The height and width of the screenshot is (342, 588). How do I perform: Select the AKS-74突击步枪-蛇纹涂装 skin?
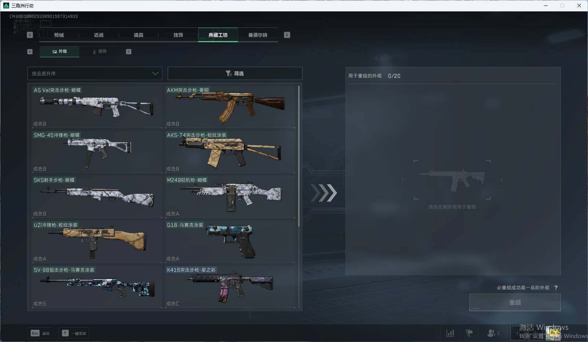[230, 152]
